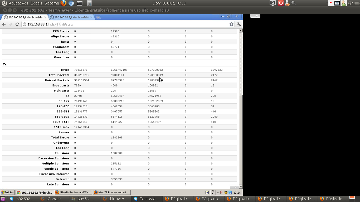Image resolution: width=360 pixels, height=202 pixels.
Task: Launch Chromium from the top panel
Action: coord(71,3)
